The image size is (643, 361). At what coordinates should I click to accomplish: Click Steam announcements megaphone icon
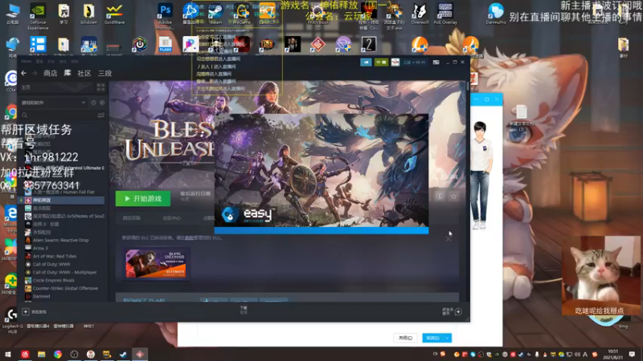[366, 63]
